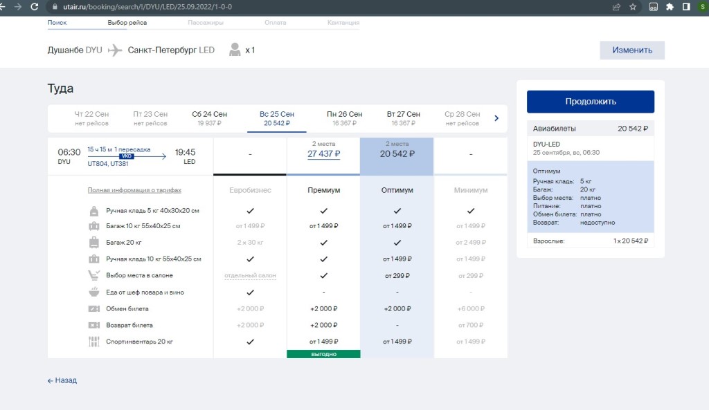Select the Оптимум fare for 20 542 ₽
The height and width of the screenshot is (410, 709).
pyautogui.click(x=397, y=154)
